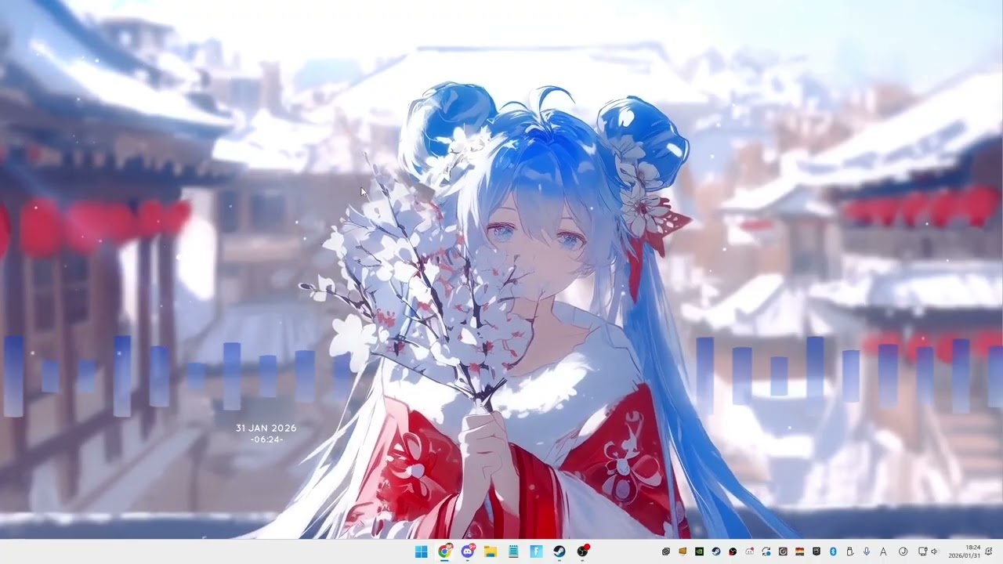Click the OBS system tray icon
Screen dimensions: 1003x564
pyautogui.click(x=733, y=551)
